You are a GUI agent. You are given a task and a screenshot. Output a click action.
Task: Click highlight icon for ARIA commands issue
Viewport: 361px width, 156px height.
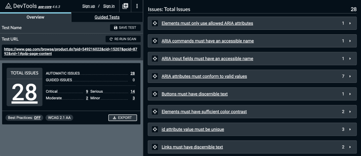(x=155, y=41)
